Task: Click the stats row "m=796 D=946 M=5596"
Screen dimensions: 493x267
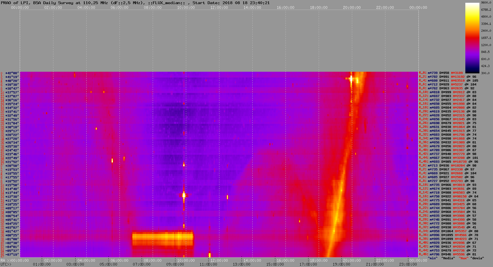Action: tap(448, 254)
